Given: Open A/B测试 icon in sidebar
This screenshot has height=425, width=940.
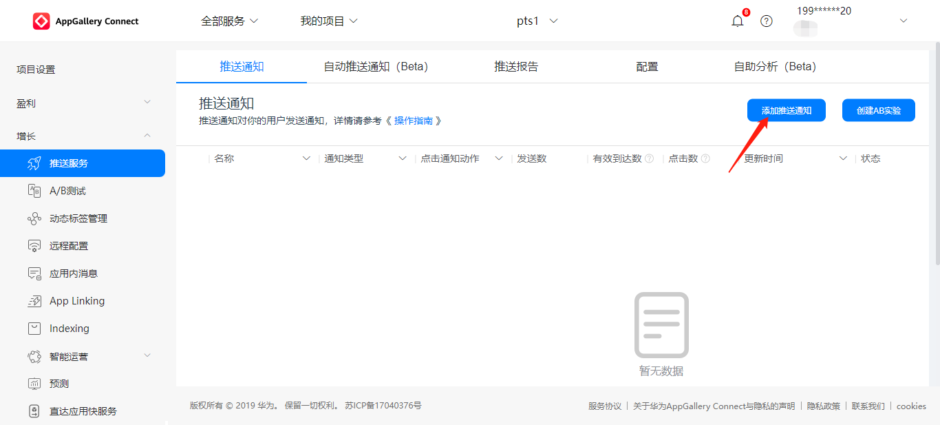Looking at the screenshot, I should coord(34,191).
